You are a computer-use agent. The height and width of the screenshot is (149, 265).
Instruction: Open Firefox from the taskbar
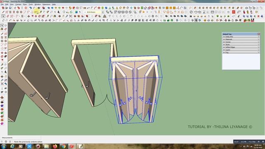click(55, 146)
